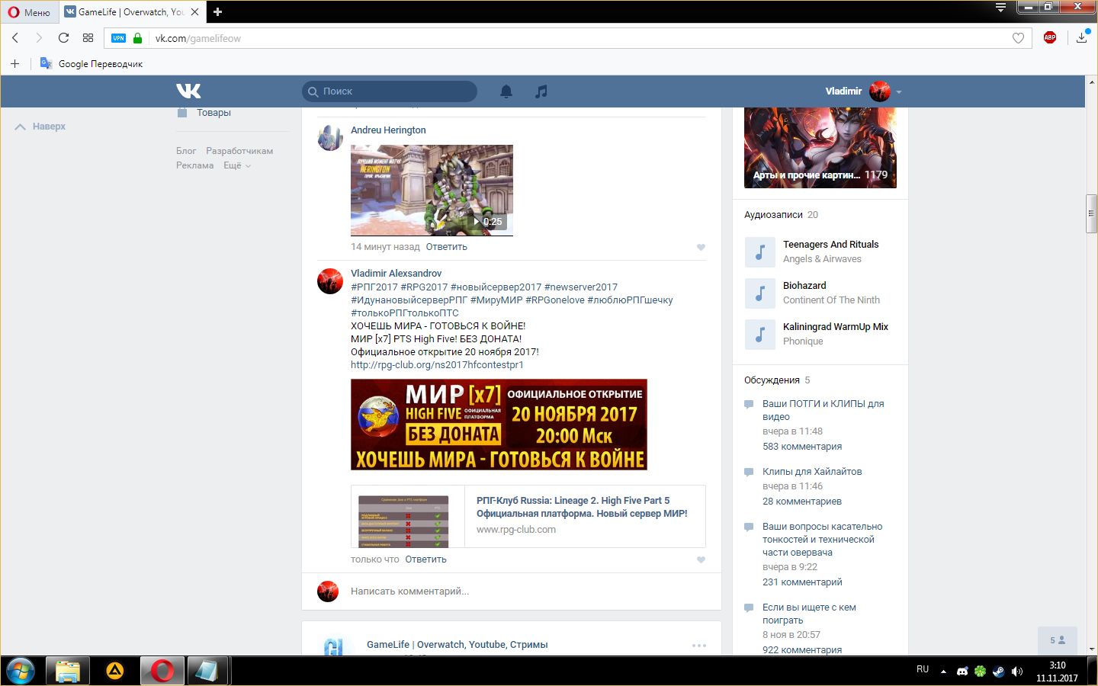Like Vladimir Alexsandrov's comment heart
1098x686 pixels.
click(x=701, y=559)
